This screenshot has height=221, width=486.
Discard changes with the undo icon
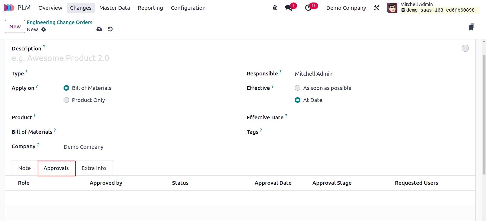click(x=110, y=29)
